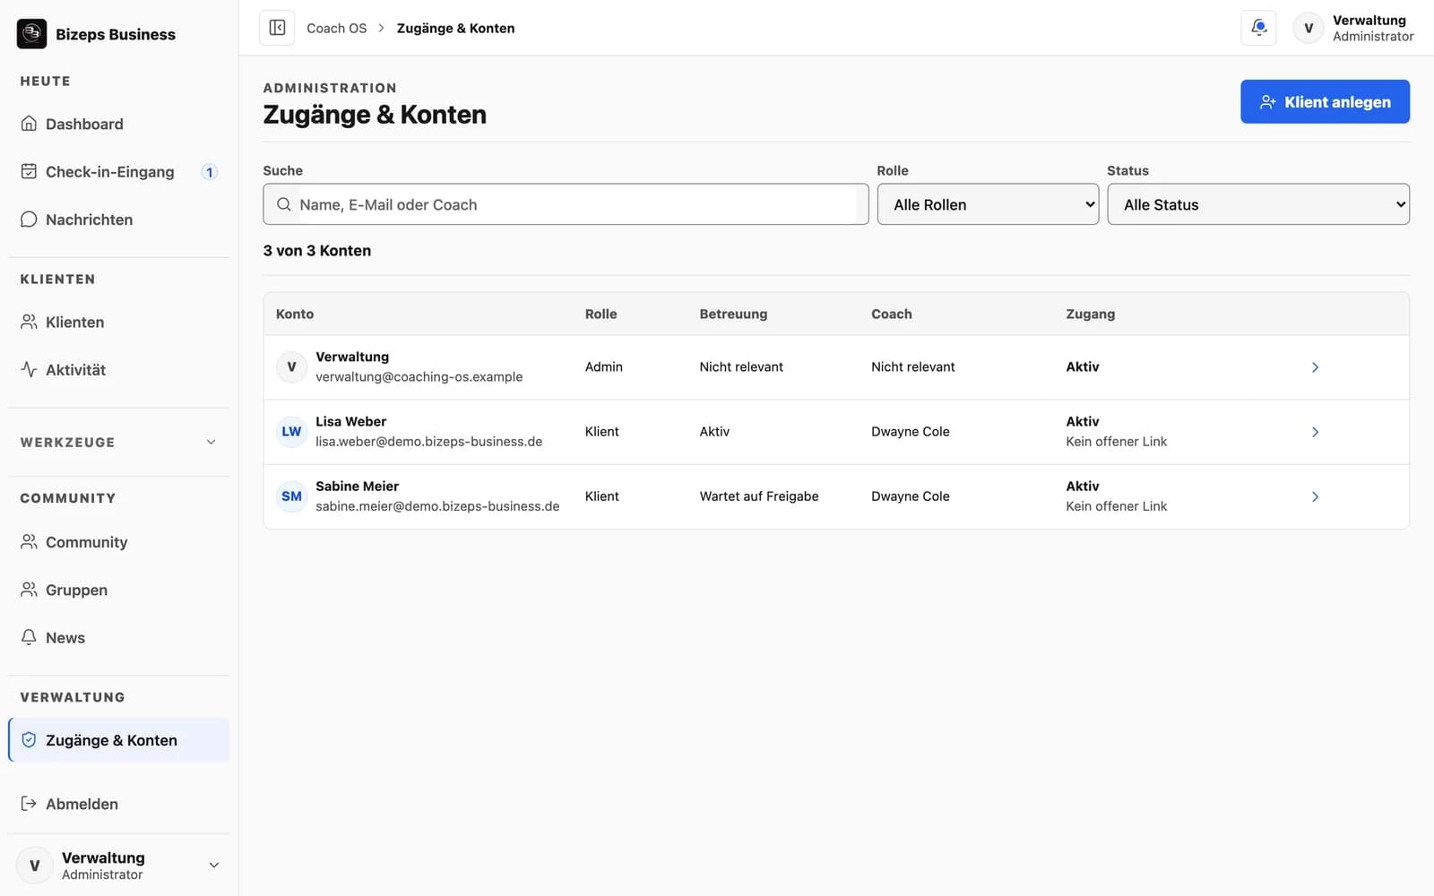The image size is (1434, 896).
Task: Open Verwaltung row via chevron arrow
Action: (x=1315, y=367)
